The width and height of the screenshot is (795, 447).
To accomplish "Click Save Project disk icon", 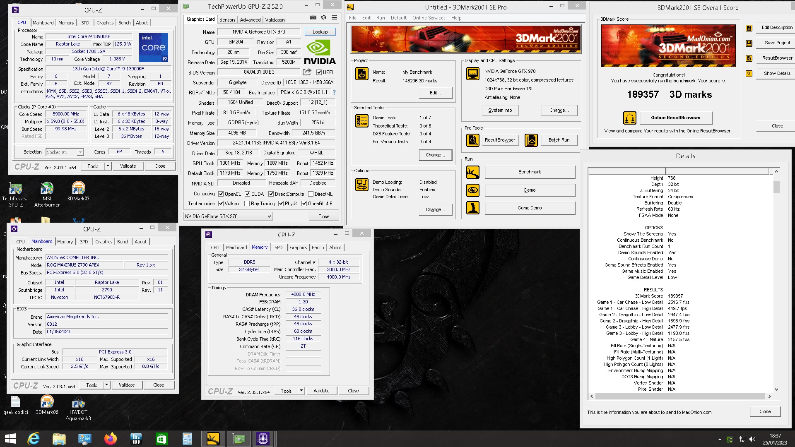I will [x=749, y=43].
